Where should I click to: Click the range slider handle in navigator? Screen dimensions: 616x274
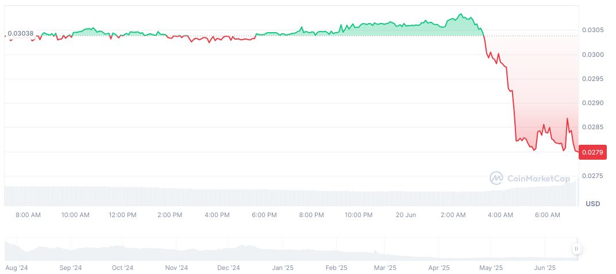pos(576,249)
